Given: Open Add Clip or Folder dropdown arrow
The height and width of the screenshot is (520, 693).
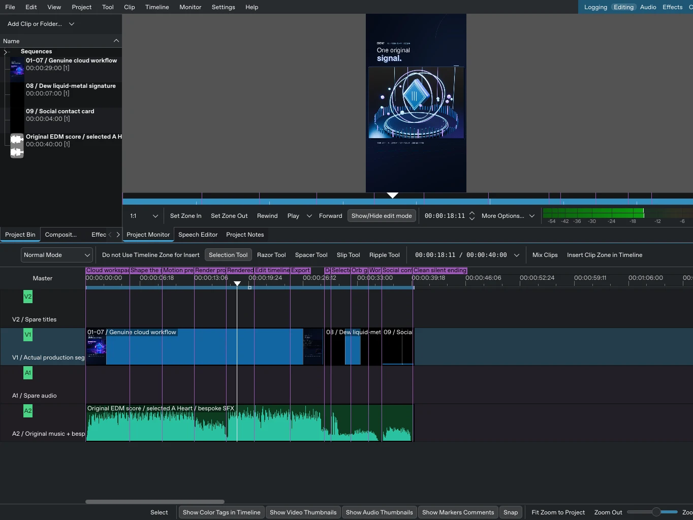Looking at the screenshot, I should 72,24.
